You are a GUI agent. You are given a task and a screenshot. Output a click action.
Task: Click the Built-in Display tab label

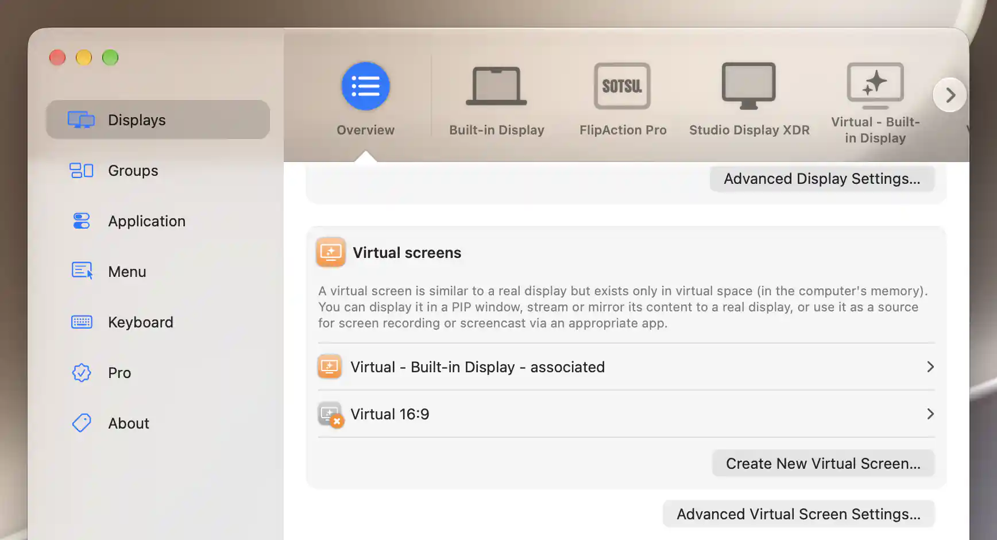click(x=497, y=130)
